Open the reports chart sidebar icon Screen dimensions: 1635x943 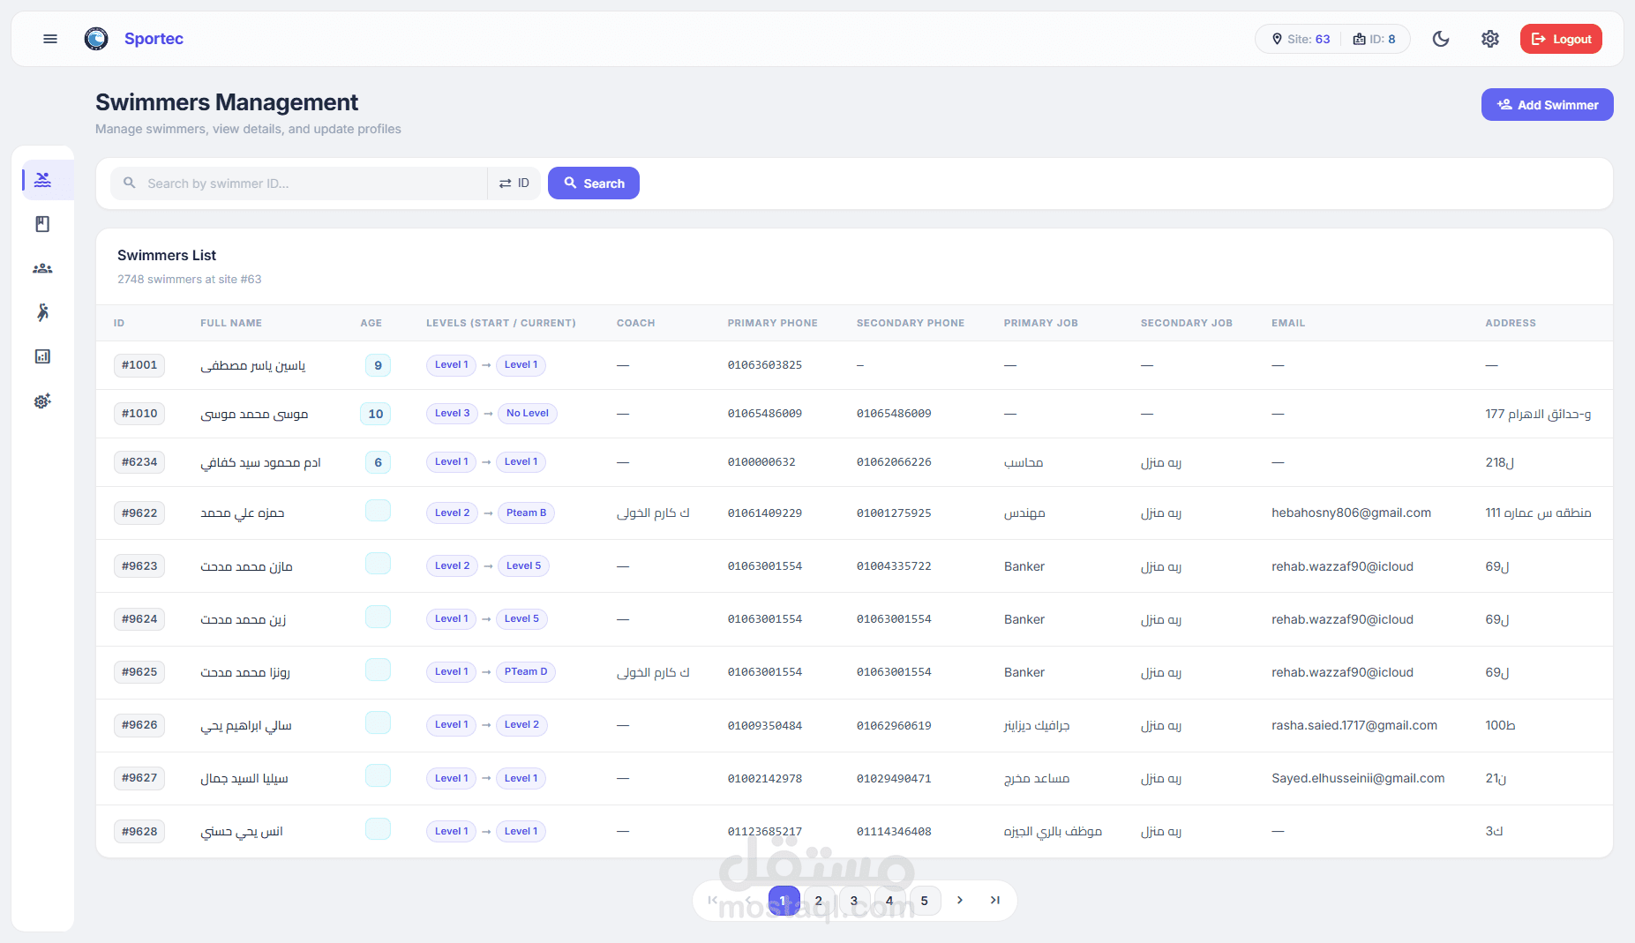pos(42,356)
